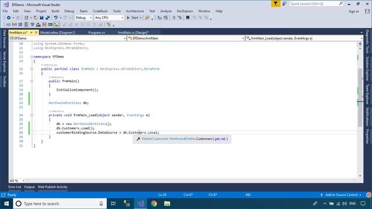This screenshot has width=372, height=209.
Task: Open the Output panel tab
Action: (29, 187)
